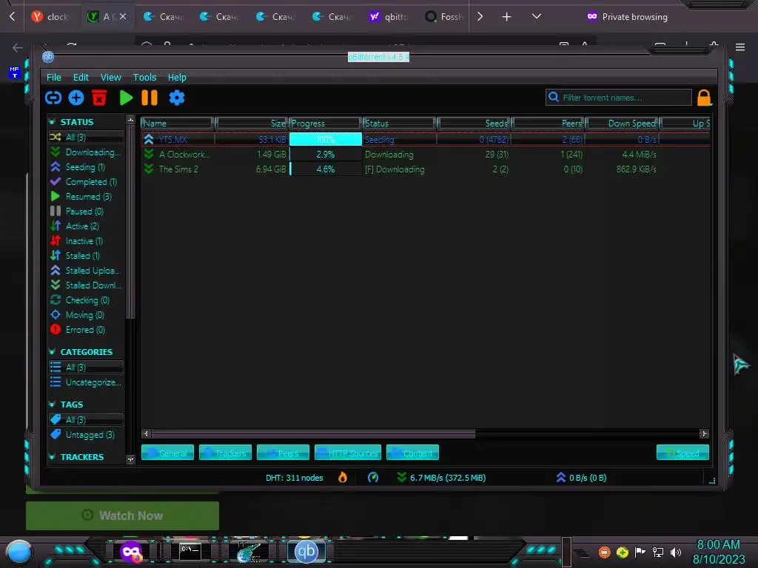The image size is (758, 568).
Task: Select the Completed (1) filter
Action: click(x=86, y=182)
